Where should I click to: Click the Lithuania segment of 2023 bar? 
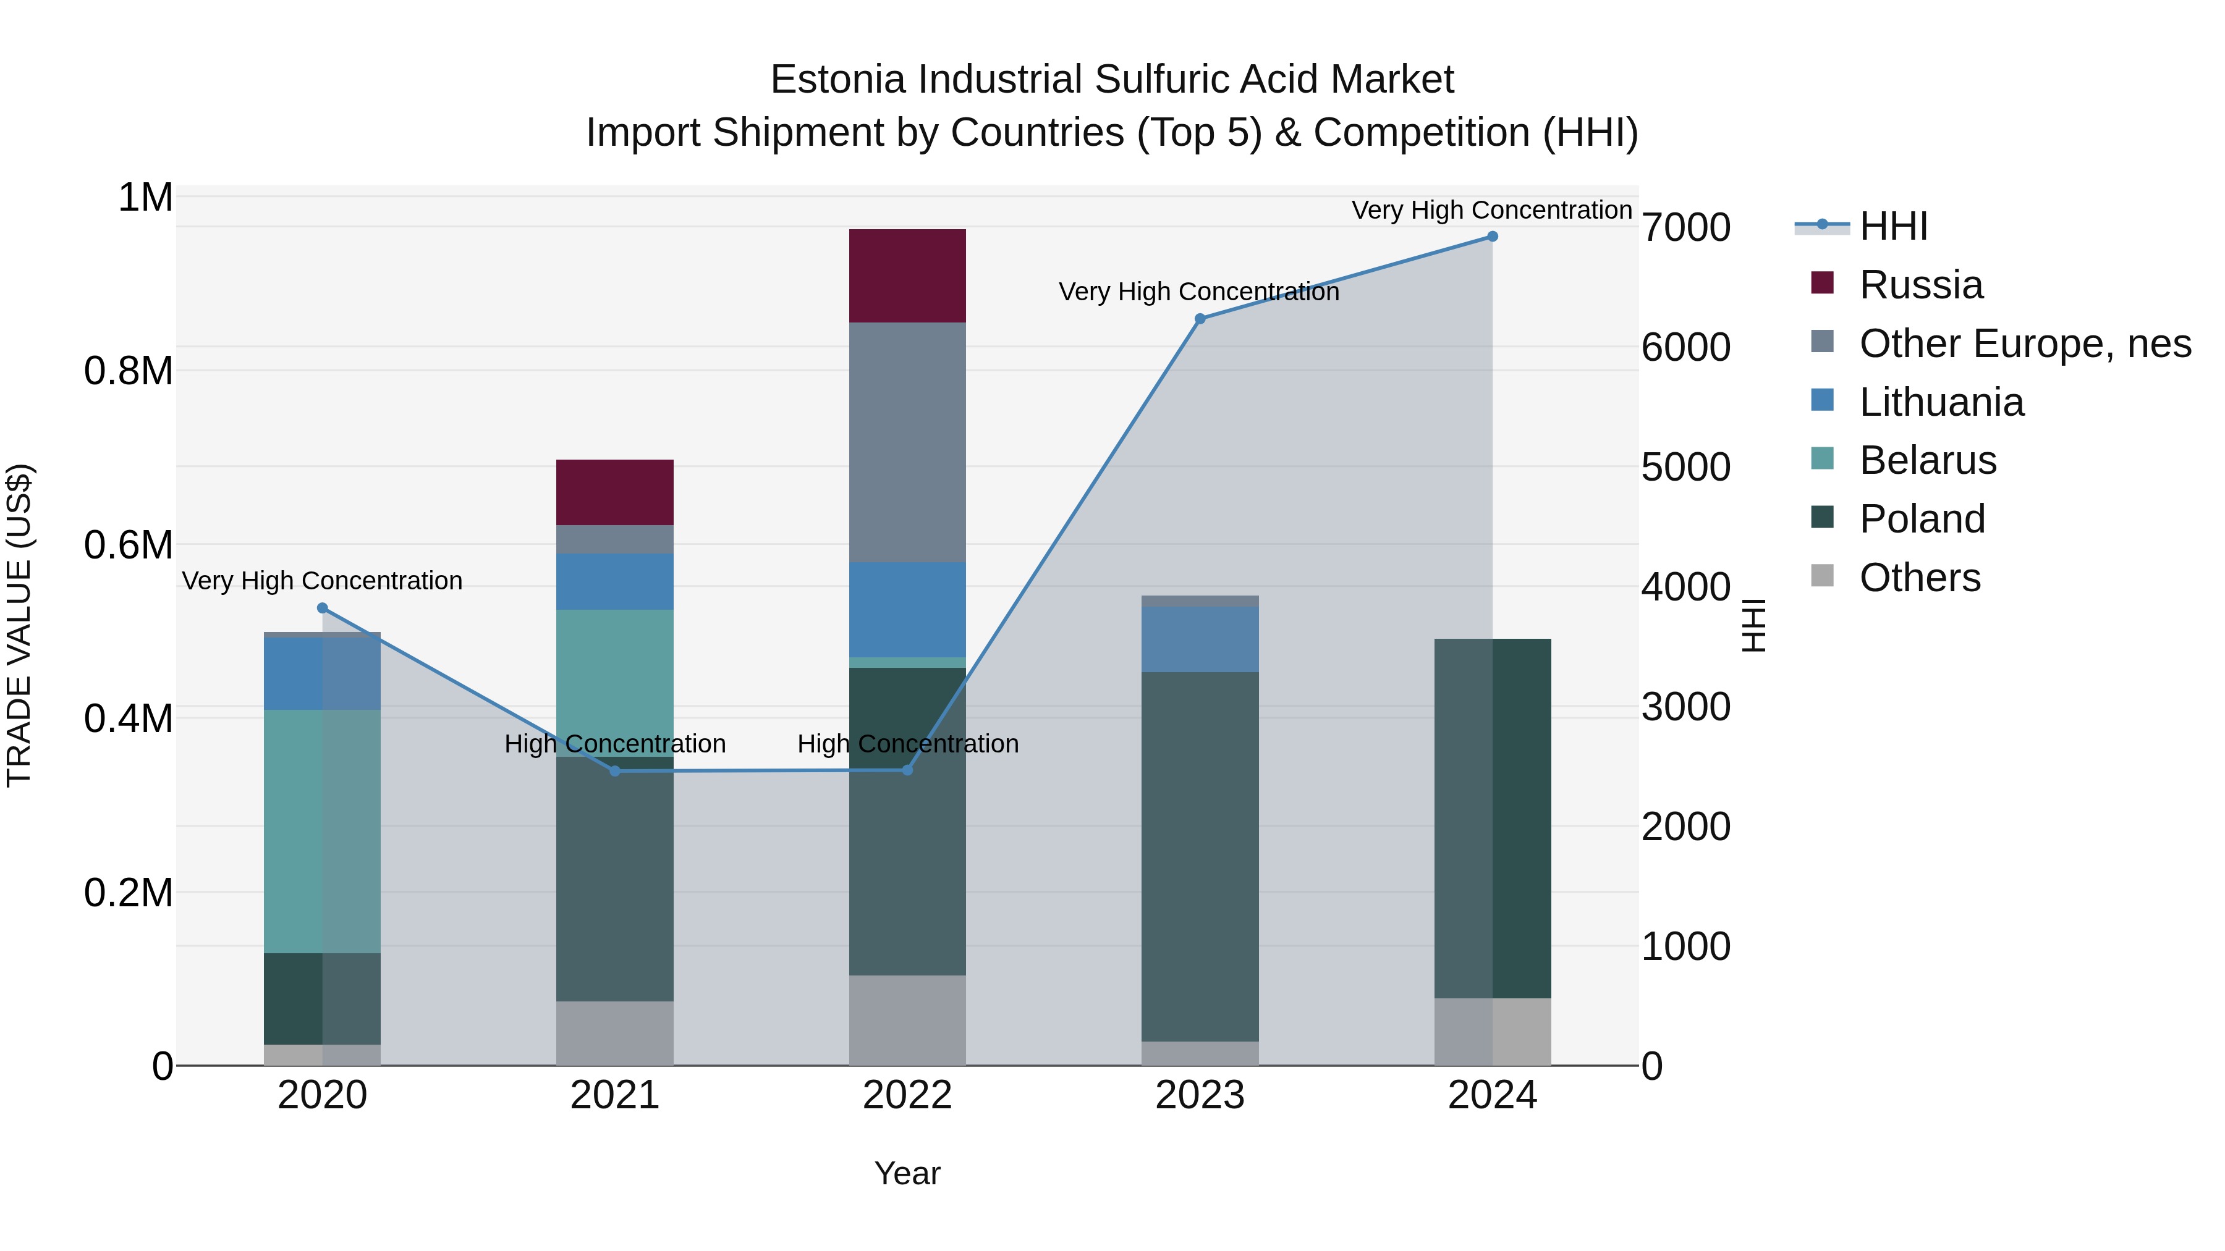(1201, 640)
